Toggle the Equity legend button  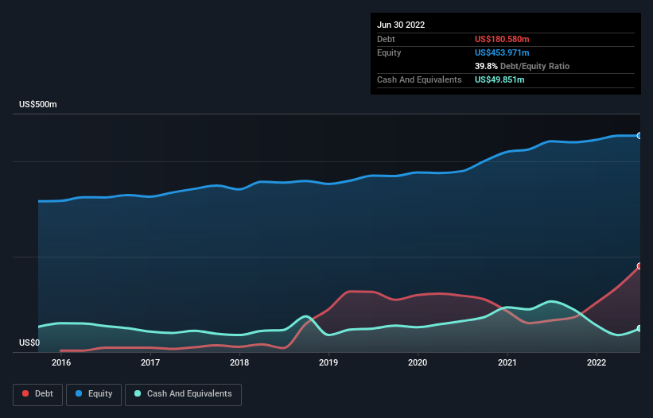tap(94, 394)
